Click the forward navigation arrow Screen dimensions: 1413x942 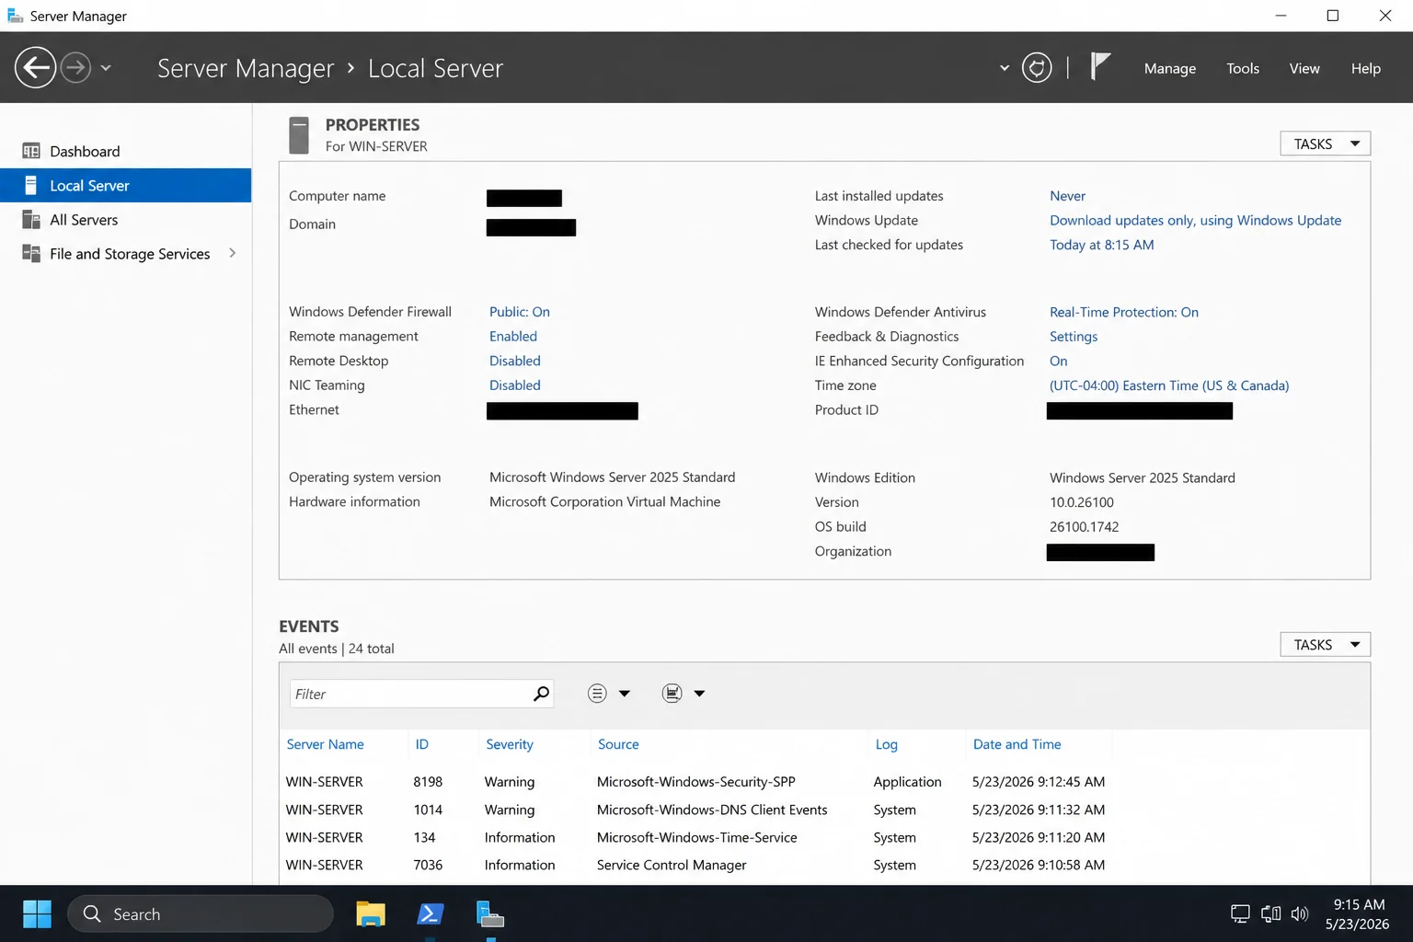click(75, 68)
